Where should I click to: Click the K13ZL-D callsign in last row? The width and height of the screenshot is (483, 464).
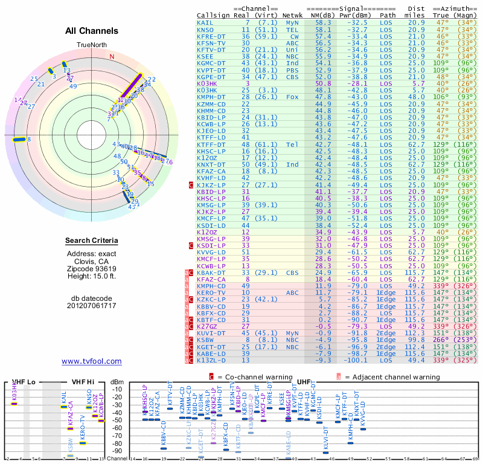[211, 361]
